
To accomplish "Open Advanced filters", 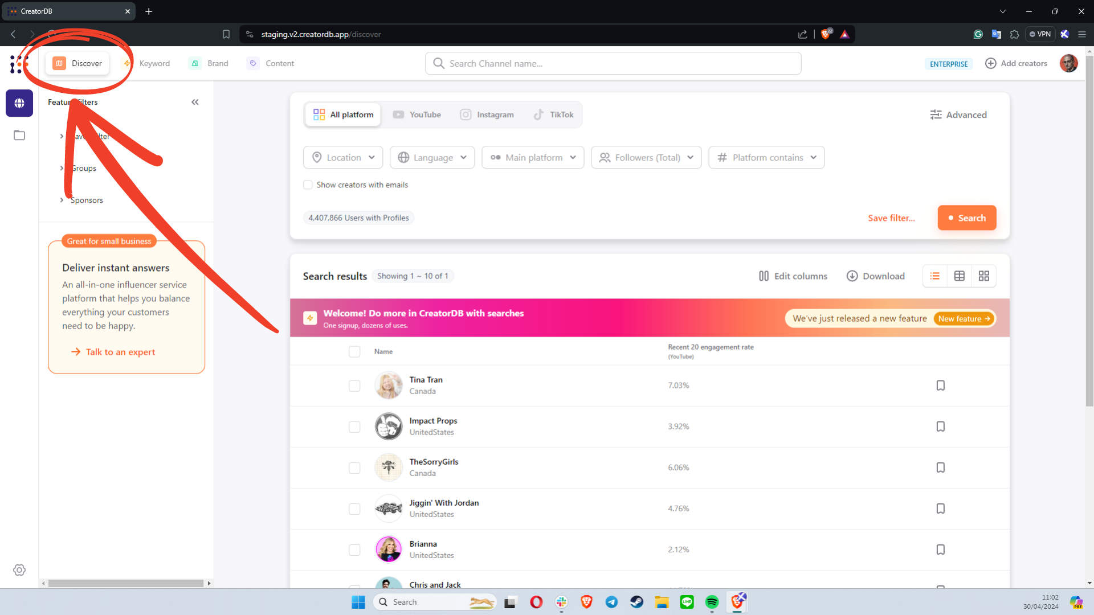I will [958, 114].
